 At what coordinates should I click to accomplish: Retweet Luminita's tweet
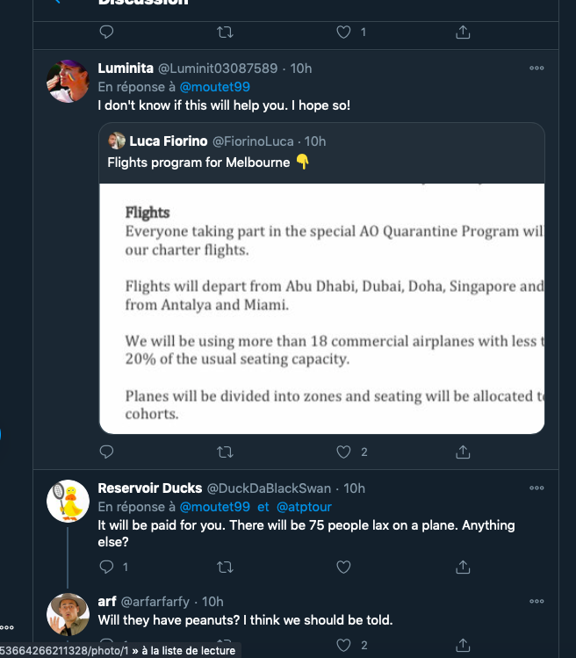[x=225, y=452]
